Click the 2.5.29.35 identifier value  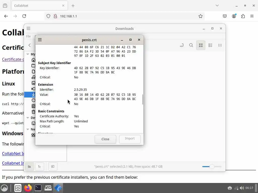[80, 90]
